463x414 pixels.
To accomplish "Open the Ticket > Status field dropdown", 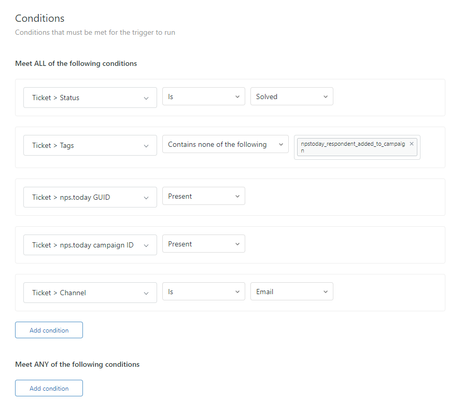I will click(x=90, y=98).
